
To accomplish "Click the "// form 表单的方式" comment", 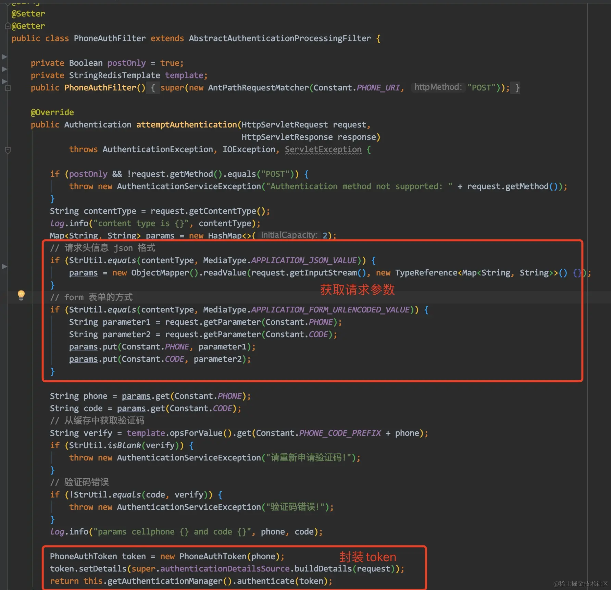I will (x=91, y=297).
